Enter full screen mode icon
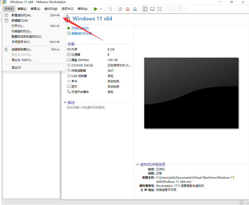The height and width of the screenshot is (205, 249). click(160, 9)
